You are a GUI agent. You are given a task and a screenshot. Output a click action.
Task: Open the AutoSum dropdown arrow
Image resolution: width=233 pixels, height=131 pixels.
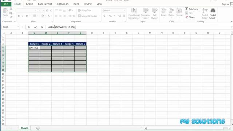pyautogui.click(x=200, y=9)
